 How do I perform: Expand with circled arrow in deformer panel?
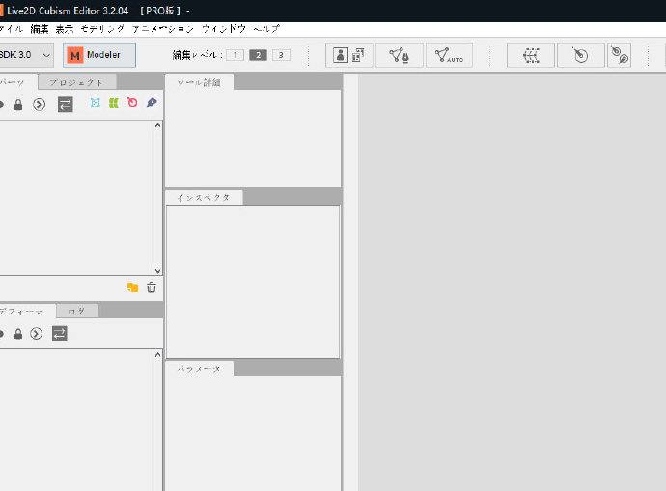click(x=37, y=334)
